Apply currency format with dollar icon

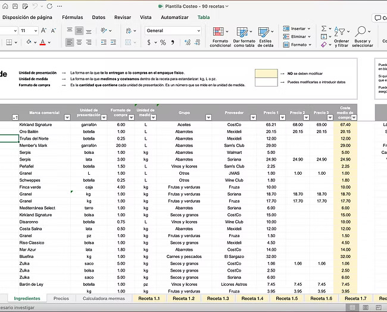148,42
